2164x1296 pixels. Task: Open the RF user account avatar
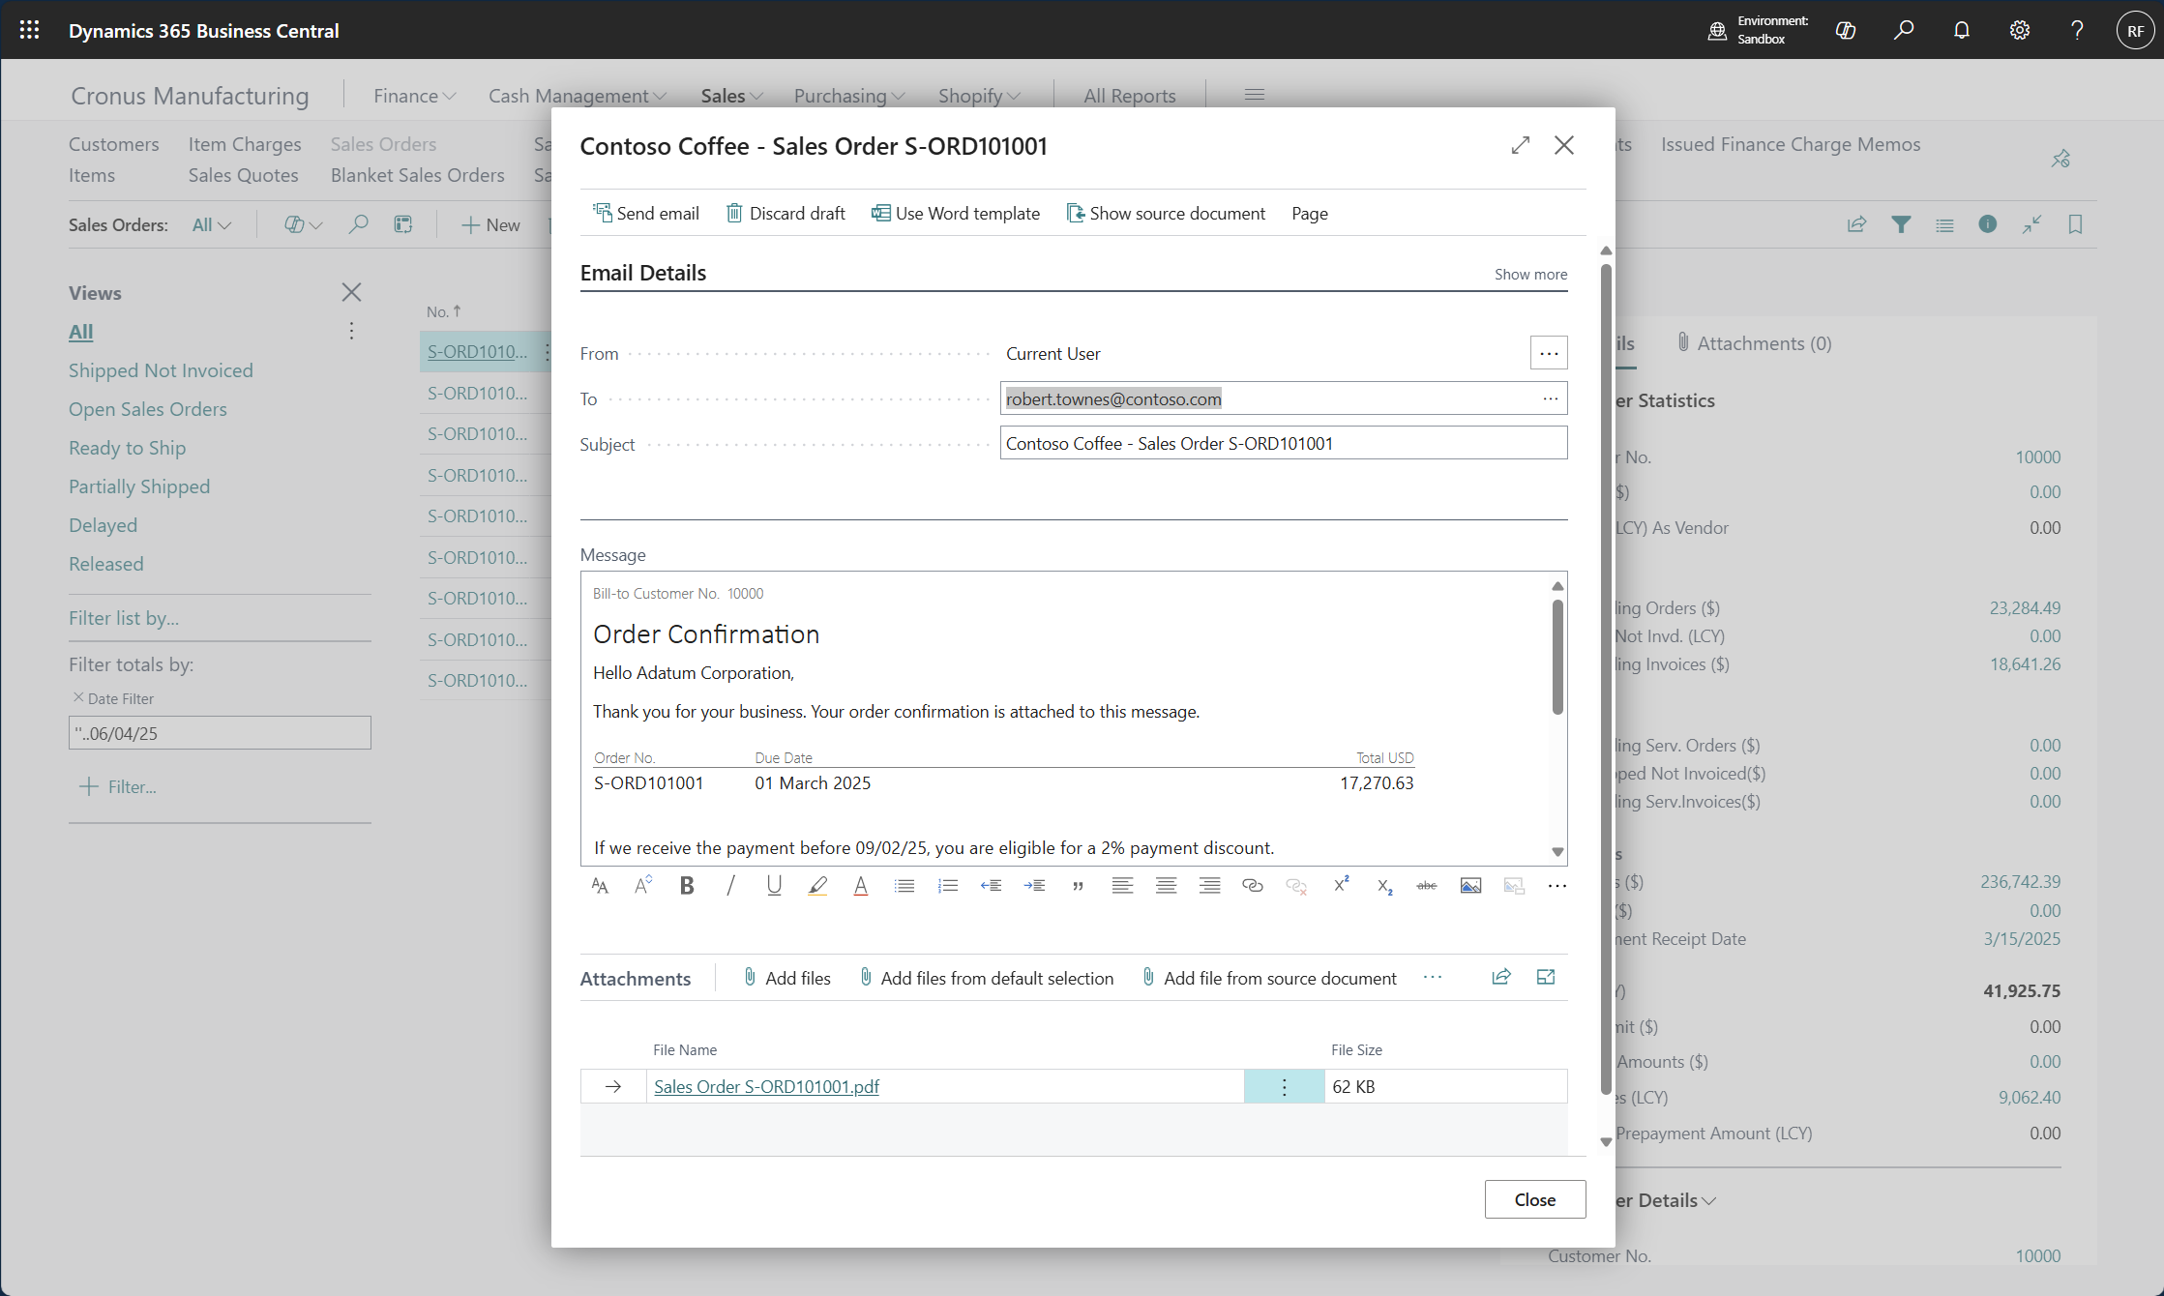[x=2135, y=30]
